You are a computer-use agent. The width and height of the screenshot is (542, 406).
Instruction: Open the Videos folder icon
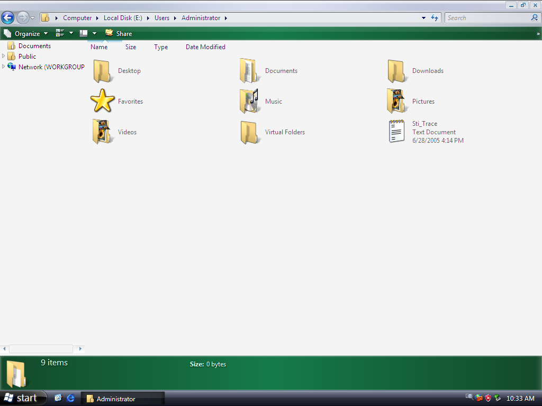coord(102,132)
